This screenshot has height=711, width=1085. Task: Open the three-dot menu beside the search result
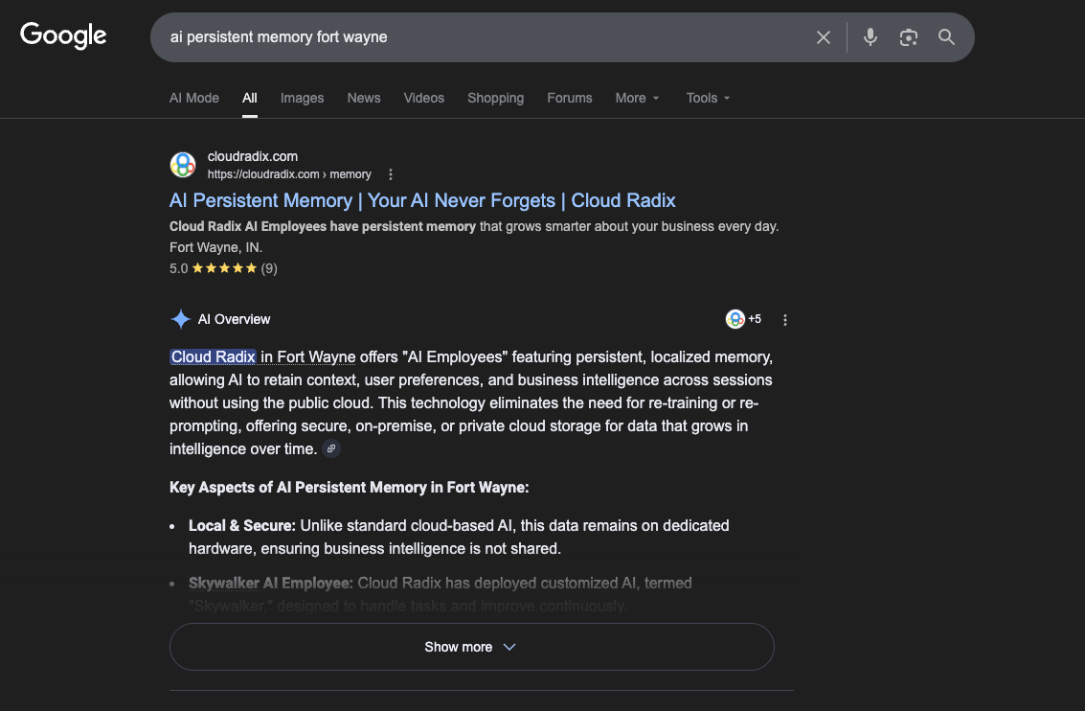point(391,174)
